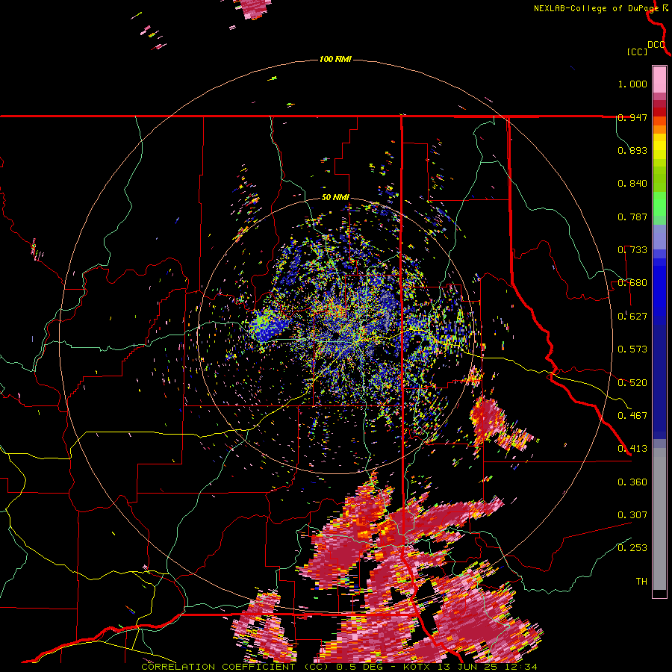Click the 50 NMI range ring label
The image size is (672, 672).
335,198
